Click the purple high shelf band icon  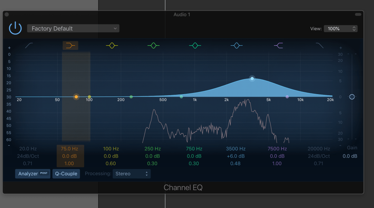[x=278, y=46]
